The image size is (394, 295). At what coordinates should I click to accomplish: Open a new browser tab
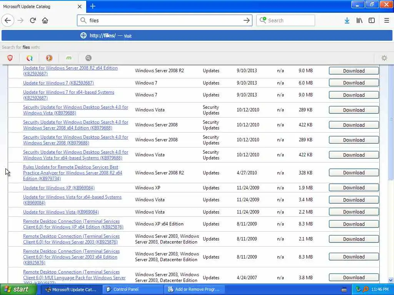[93, 6]
